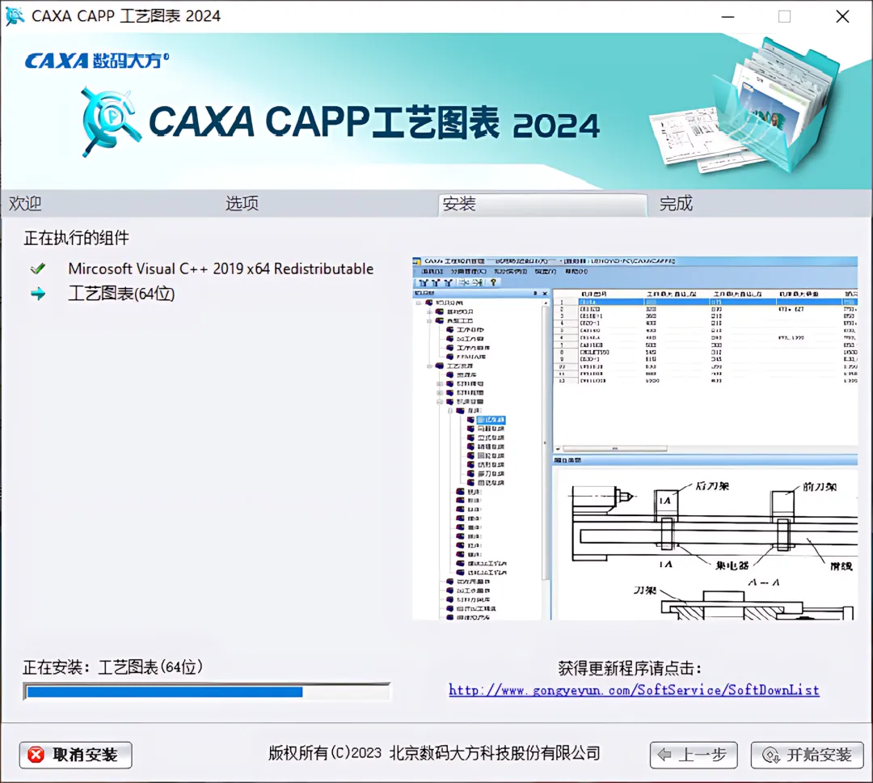The image size is (873, 783).
Task: Click the gear icon on 开始安装
Action: pyautogui.click(x=770, y=755)
